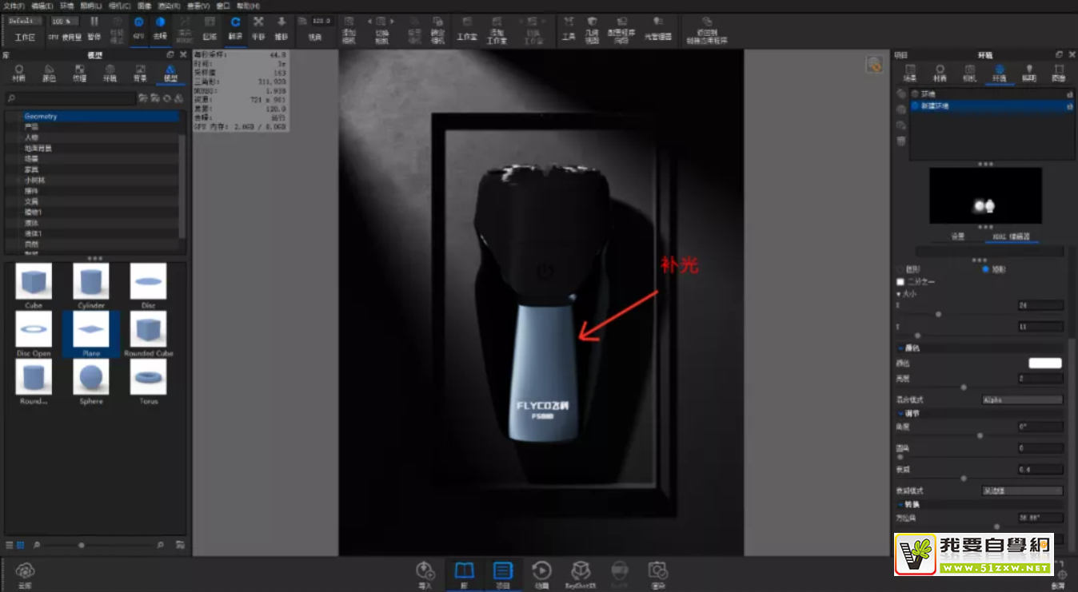Enable GPU mode in the toolbar
This screenshot has width=1078, height=592.
click(138, 27)
